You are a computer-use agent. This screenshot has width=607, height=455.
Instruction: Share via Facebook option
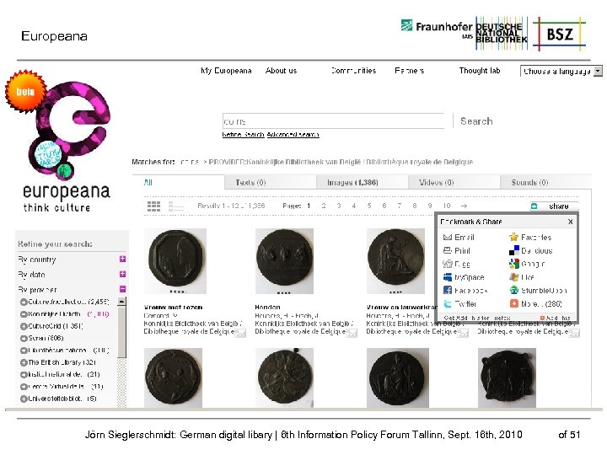[465, 291]
